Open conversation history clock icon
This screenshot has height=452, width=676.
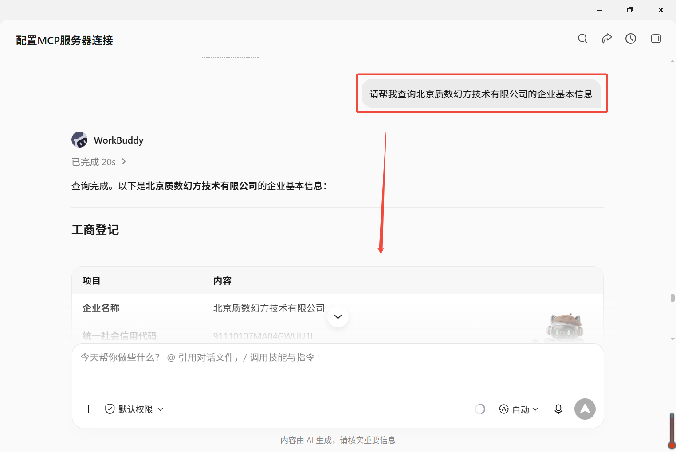pos(631,39)
